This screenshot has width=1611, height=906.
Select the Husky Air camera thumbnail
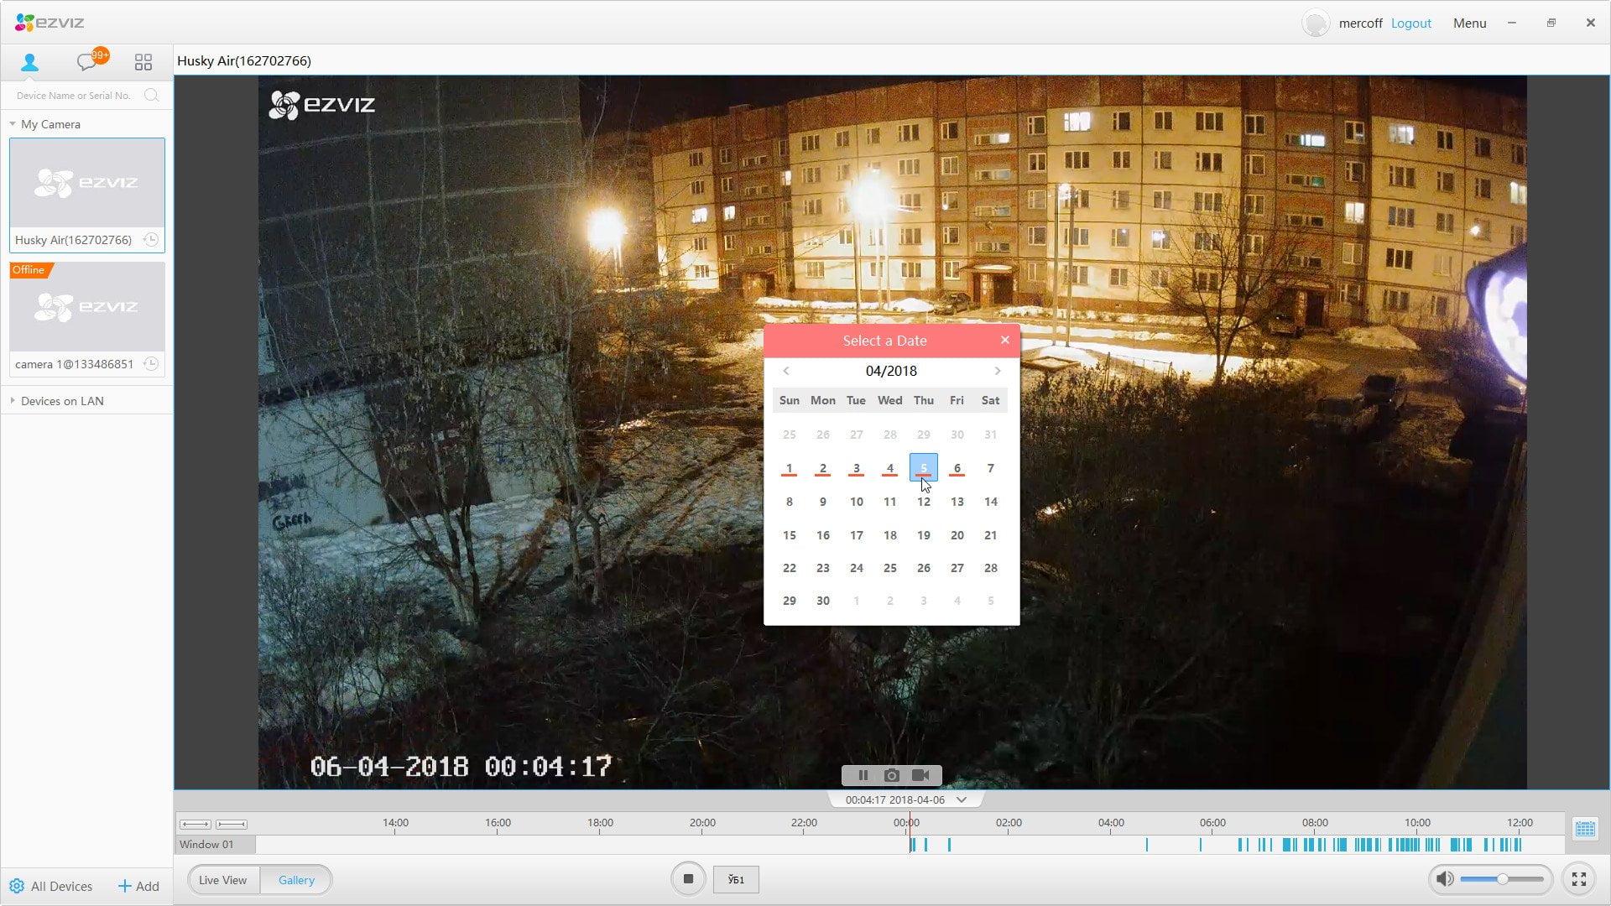(87, 183)
